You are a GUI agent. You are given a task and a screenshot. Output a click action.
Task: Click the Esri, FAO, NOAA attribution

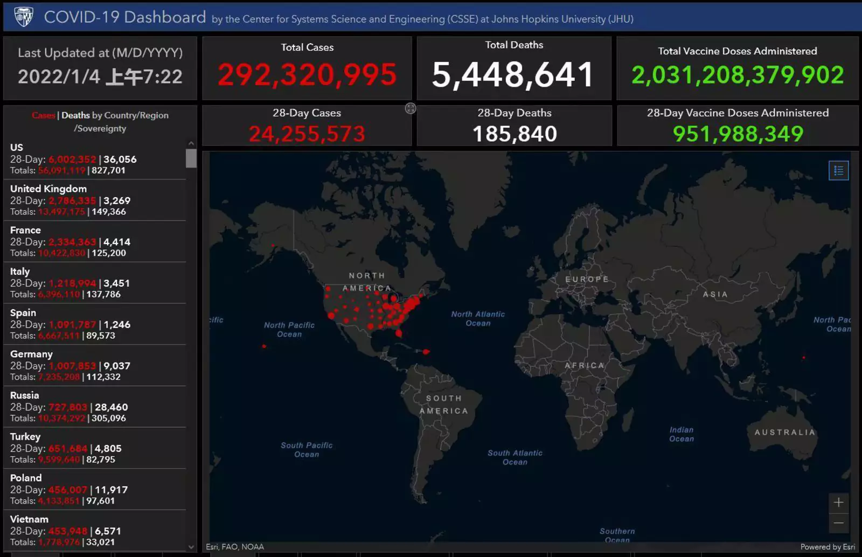pos(235,547)
